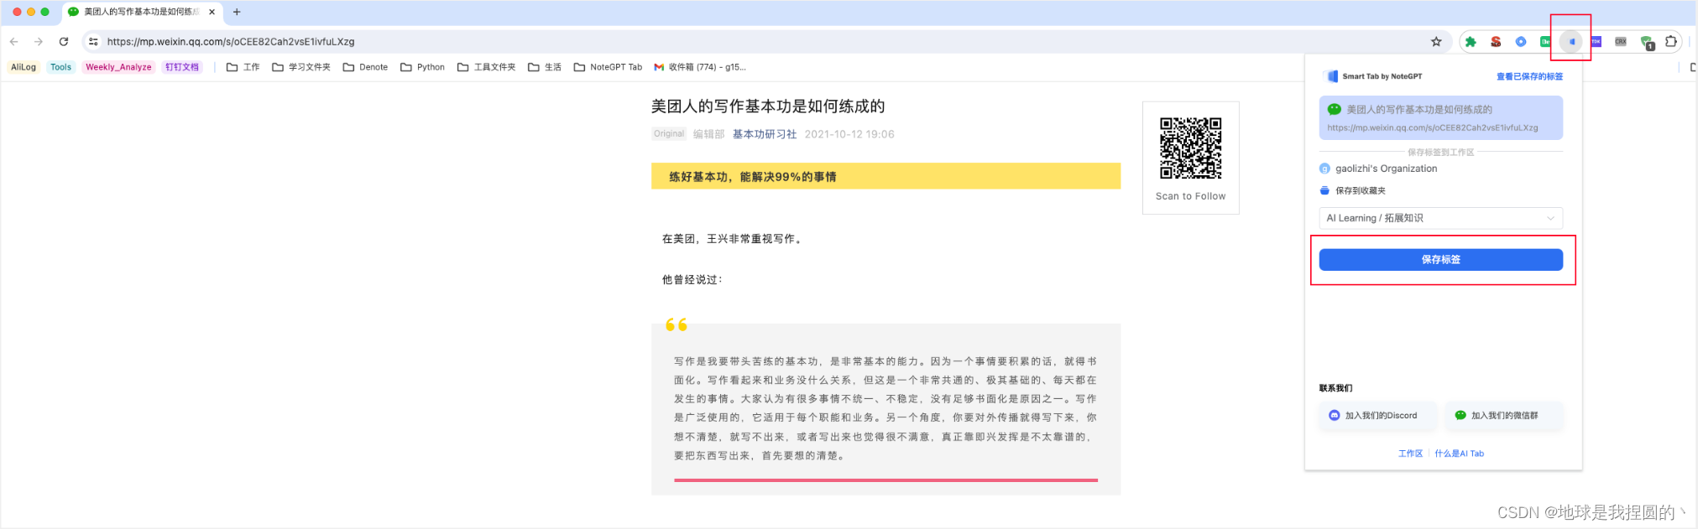Open the Tools bookmark
1698x529 pixels.
[x=60, y=67]
